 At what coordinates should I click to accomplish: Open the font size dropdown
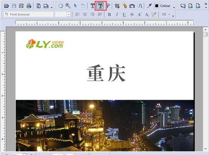pyautogui.click(x=69, y=14)
